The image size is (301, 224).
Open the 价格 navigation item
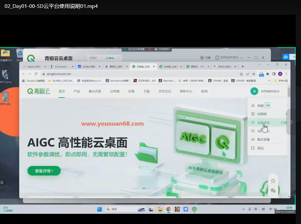point(131,91)
